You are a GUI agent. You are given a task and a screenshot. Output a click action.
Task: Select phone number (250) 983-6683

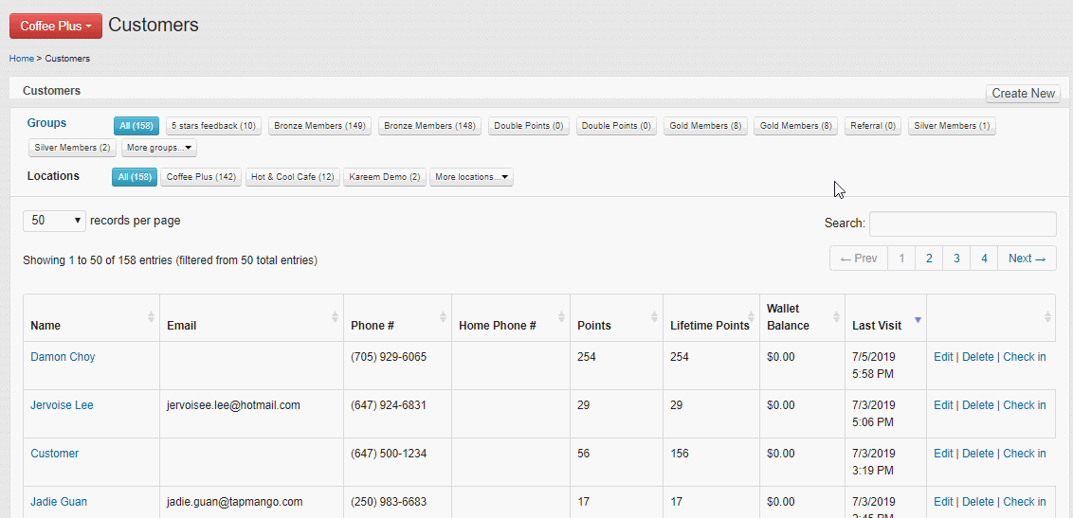(x=389, y=502)
